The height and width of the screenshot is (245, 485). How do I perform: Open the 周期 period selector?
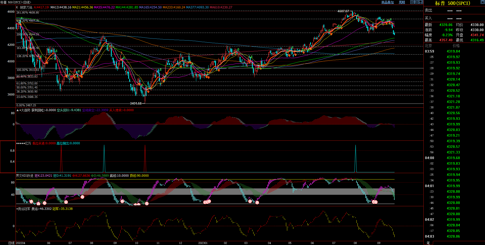[402, 2]
